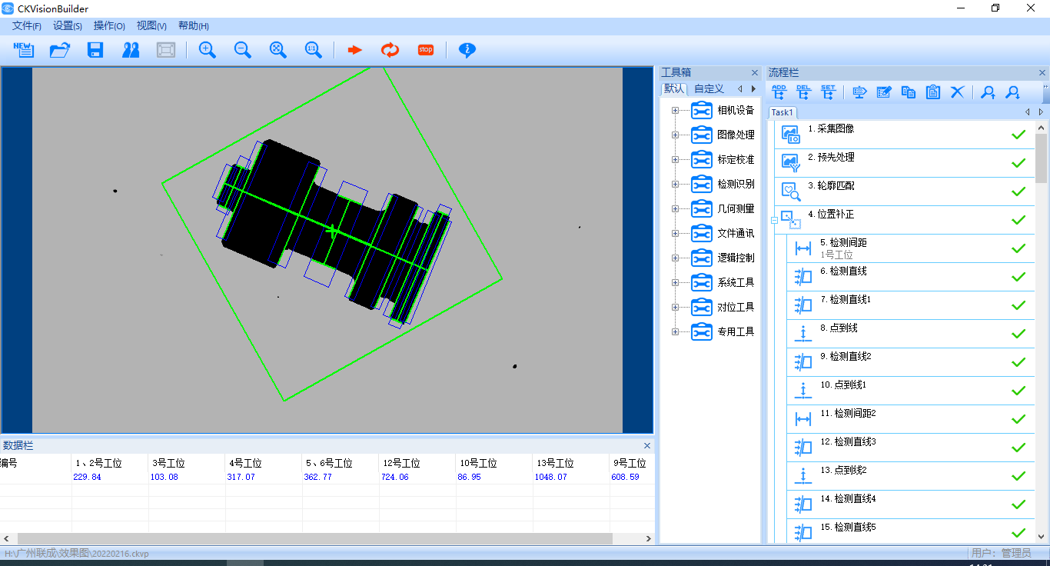Select step 8.点到线
This screenshot has height=566, width=1050.
point(911,334)
